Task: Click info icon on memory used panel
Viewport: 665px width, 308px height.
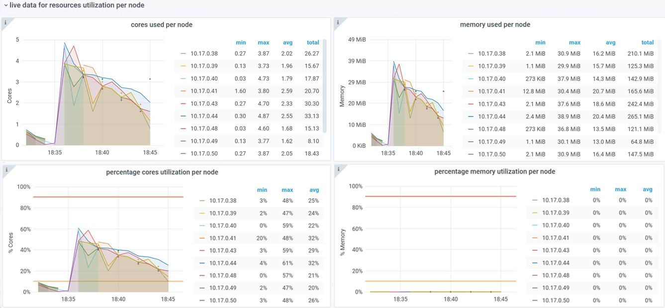Action: point(338,22)
